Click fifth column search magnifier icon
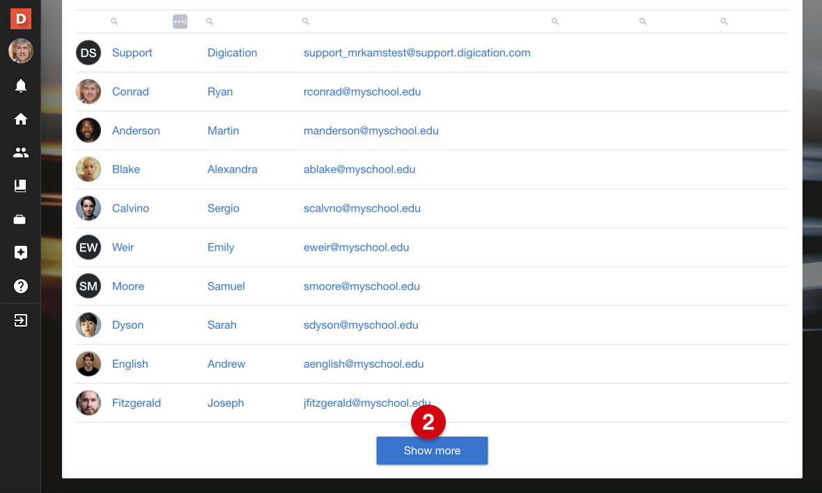The height and width of the screenshot is (493, 822). point(643,22)
